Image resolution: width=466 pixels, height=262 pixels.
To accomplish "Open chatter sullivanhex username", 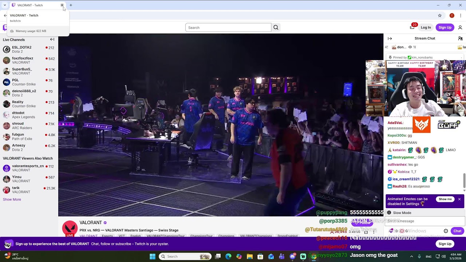I will click(x=397, y=164).
